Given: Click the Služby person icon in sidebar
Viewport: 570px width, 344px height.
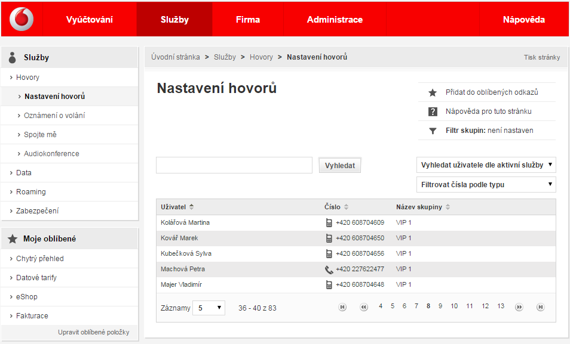Looking at the screenshot, I should pyautogui.click(x=13, y=57).
